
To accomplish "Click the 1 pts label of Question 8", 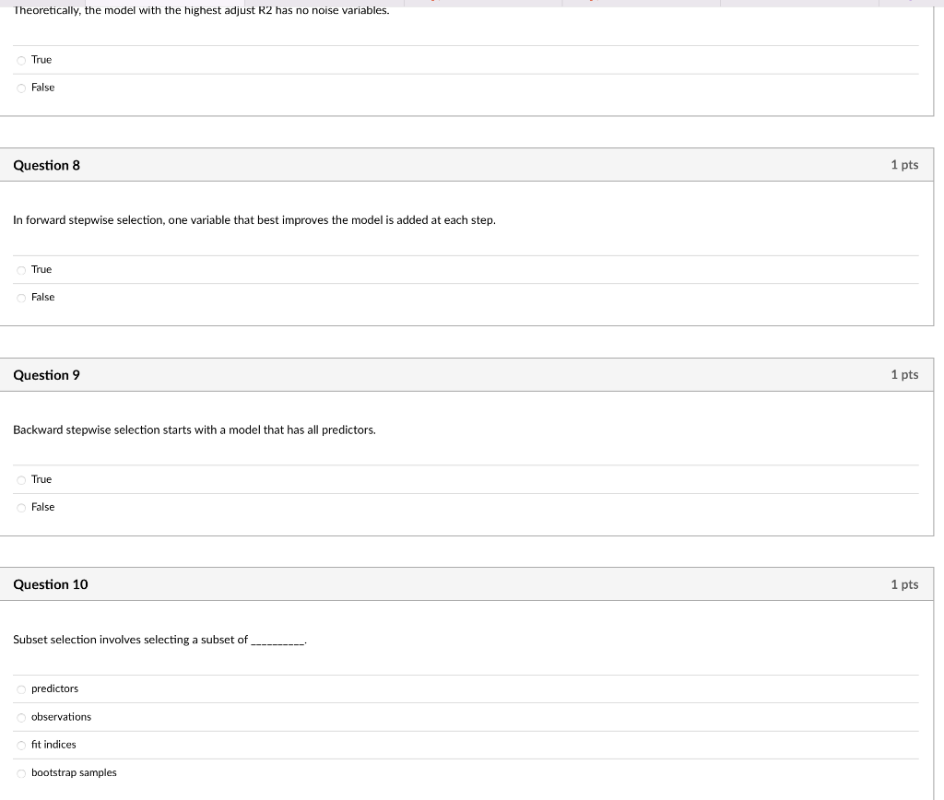I will click(904, 164).
